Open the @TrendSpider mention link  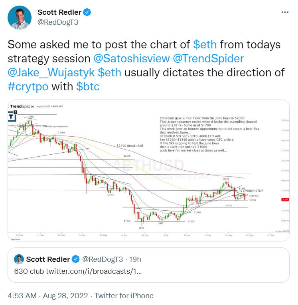(x=208, y=58)
